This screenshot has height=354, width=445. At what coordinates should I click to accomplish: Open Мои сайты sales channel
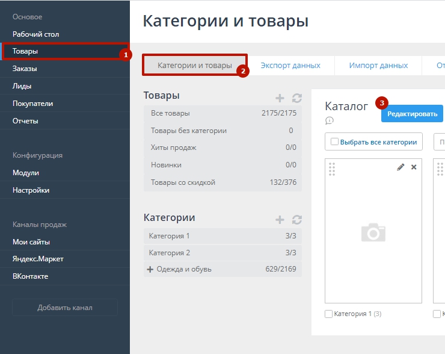tap(65, 242)
